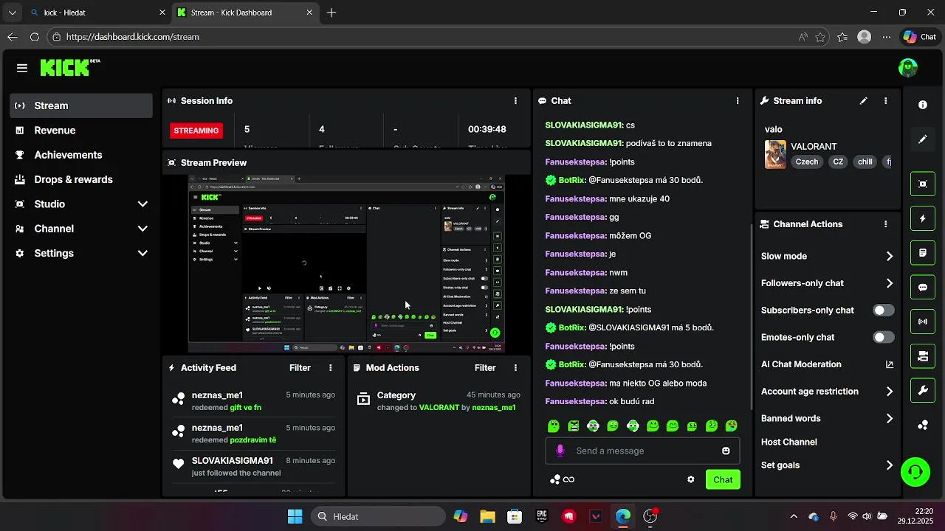This screenshot has height=531, width=945.
Task: Click Filter in the Activity Feed panel
Action: [x=300, y=368]
